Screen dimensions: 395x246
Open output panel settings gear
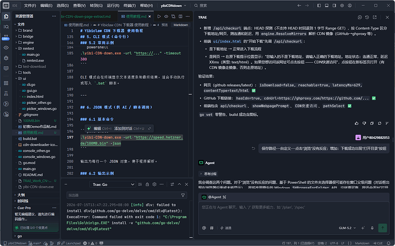[x=155, y=184]
